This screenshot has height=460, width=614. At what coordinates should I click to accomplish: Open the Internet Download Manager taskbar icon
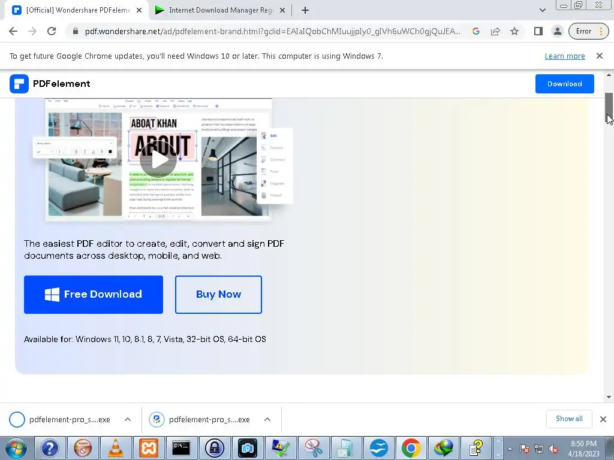pyautogui.click(x=444, y=448)
